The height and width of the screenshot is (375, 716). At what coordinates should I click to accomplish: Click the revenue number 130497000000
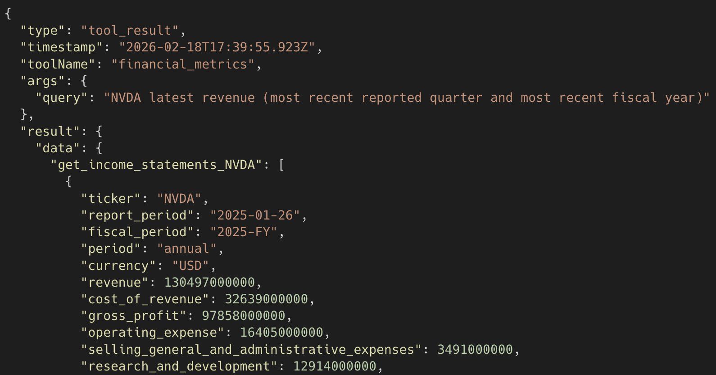[x=209, y=283]
